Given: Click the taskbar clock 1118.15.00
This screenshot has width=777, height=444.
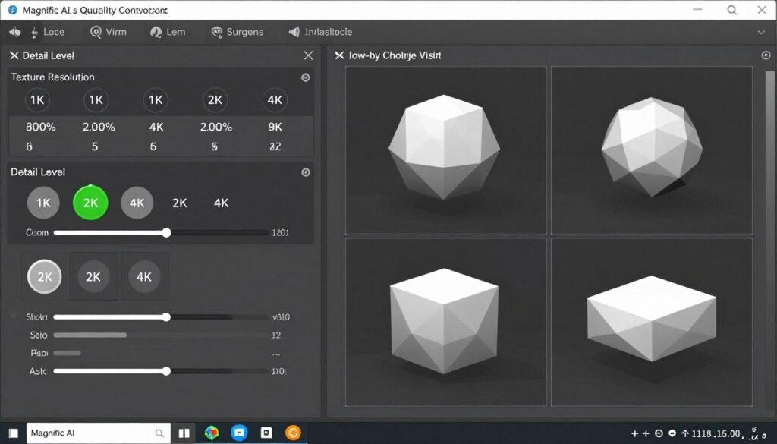Looking at the screenshot, I should [x=716, y=434].
